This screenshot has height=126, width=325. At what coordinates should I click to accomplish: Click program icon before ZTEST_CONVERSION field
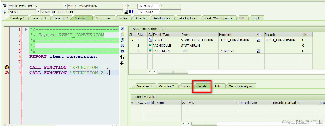point(5,6)
